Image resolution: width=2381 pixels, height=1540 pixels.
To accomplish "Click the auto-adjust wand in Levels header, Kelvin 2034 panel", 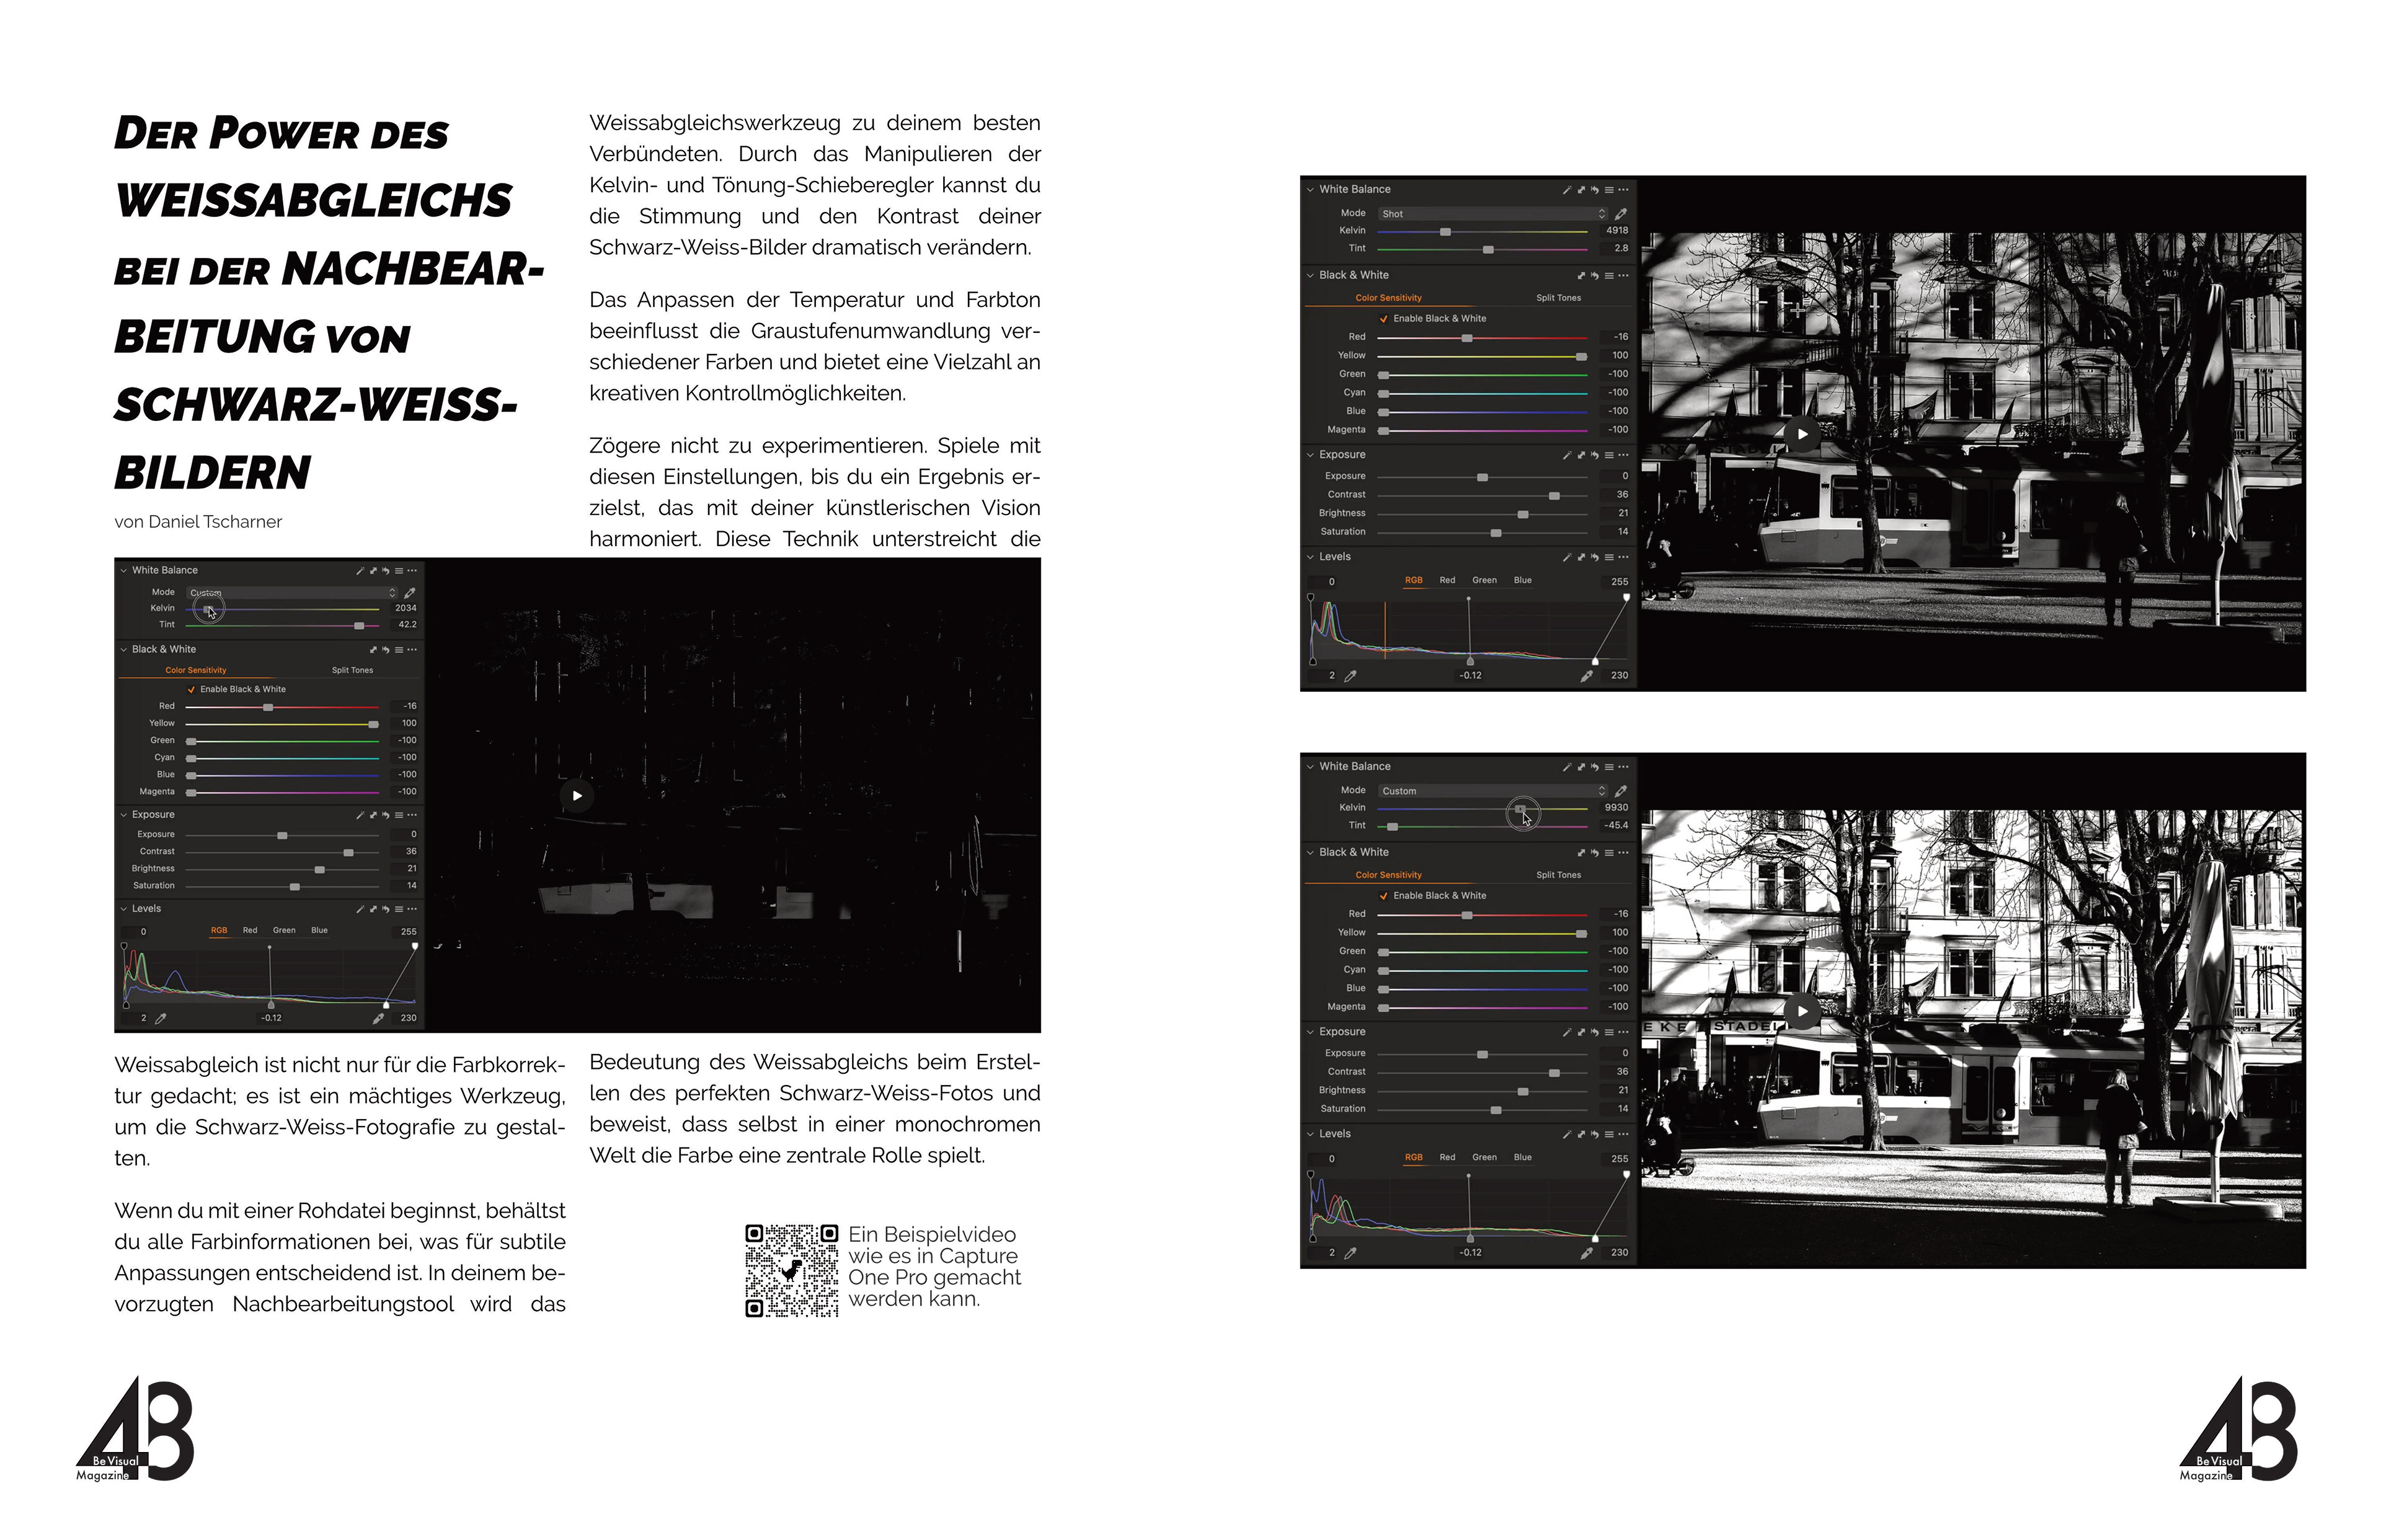I will pos(360,909).
